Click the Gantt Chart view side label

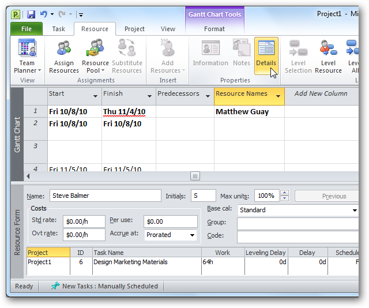17,134
